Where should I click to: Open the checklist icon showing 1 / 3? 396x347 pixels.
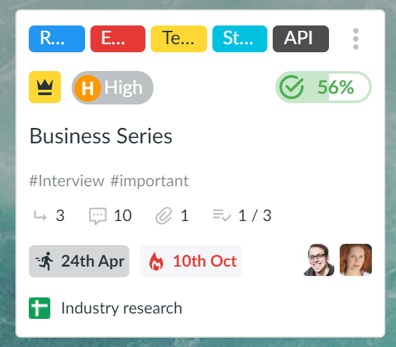click(222, 216)
